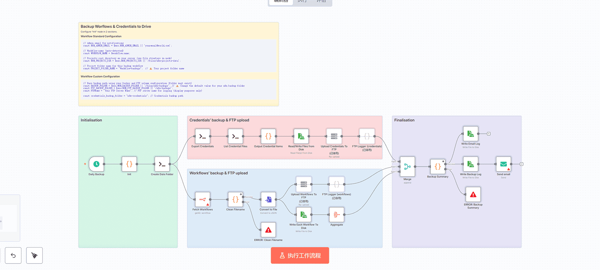Click the Fetch Workflows node icon

click(202, 200)
